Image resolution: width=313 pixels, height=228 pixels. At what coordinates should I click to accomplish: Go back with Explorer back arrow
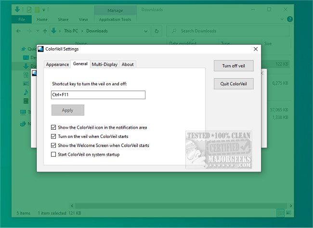pos(19,31)
